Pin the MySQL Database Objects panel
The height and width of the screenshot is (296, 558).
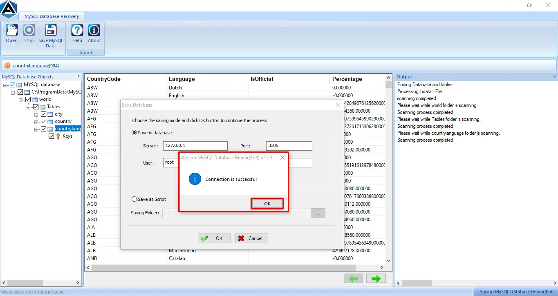tap(78, 76)
